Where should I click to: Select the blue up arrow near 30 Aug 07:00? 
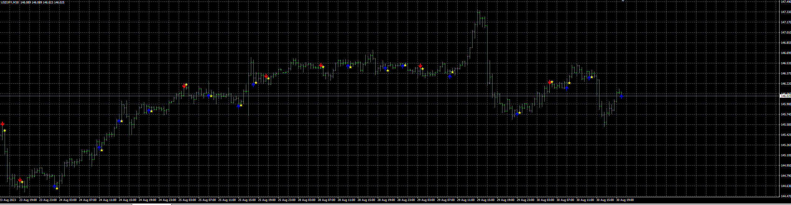pyautogui.click(x=567, y=88)
